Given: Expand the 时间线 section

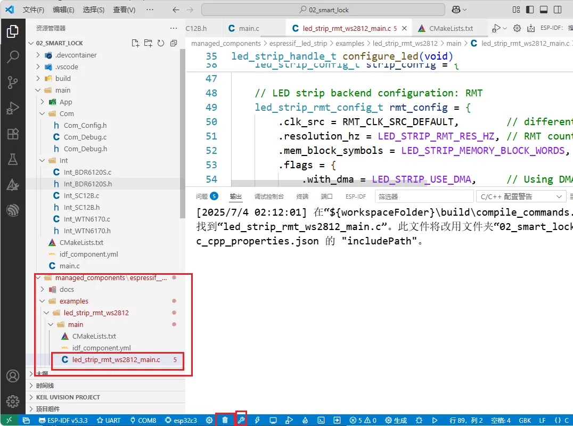Looking at the screenshot, I should [45, 386].
